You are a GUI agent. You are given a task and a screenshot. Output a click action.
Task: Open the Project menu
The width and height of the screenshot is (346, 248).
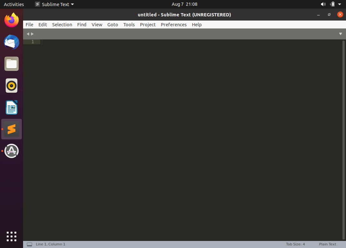[148, 24]
